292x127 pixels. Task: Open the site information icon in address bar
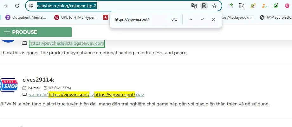31,6
